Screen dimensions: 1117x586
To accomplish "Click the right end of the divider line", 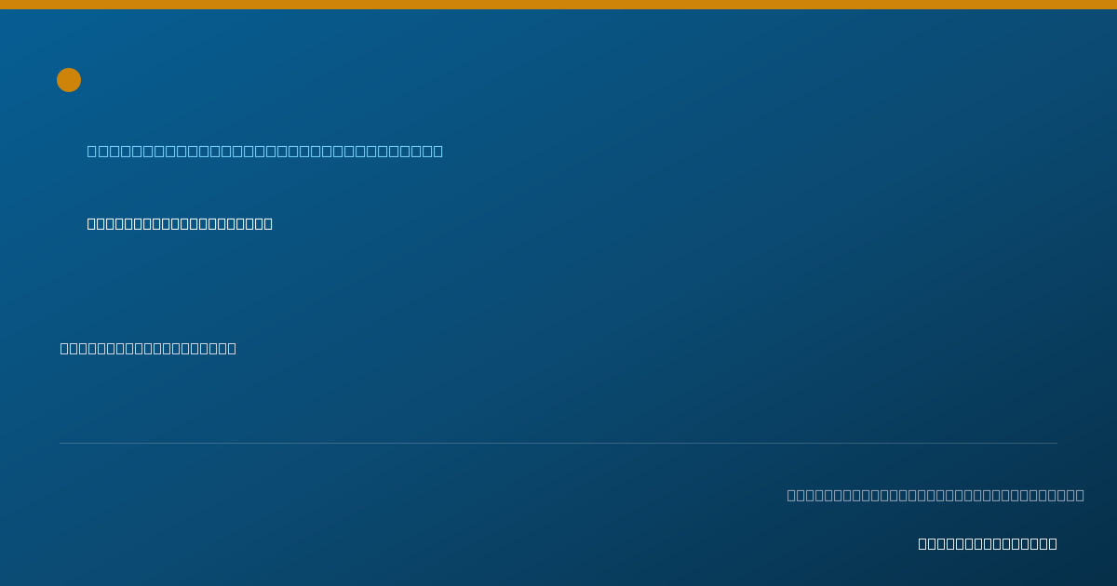I will click(1056, 443).
